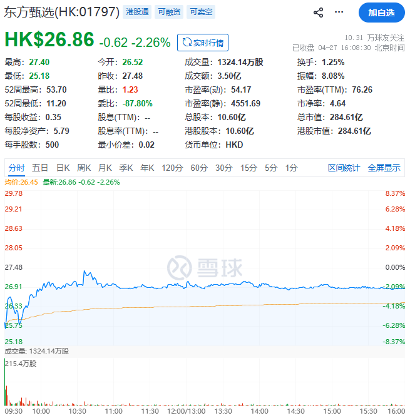Switch to the 五日 chart tab
The height and width of the screenshot is (418, 410).
click(x=40, y=168)
